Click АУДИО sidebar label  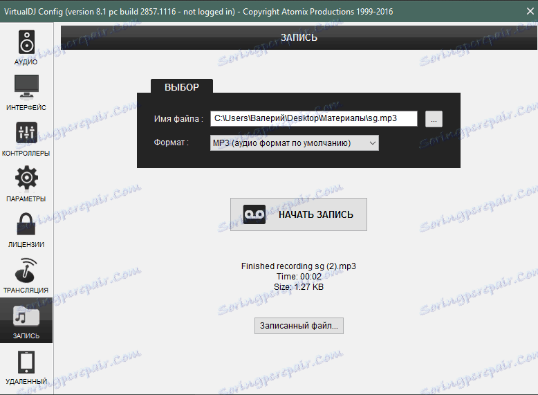click(x=26, y=62)
